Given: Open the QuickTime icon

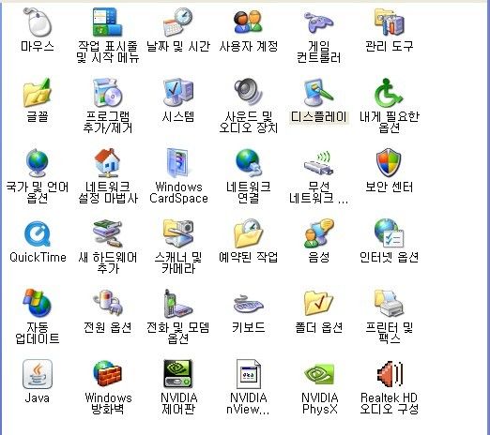Looking at the screenshot, I should tap(38, 233).
